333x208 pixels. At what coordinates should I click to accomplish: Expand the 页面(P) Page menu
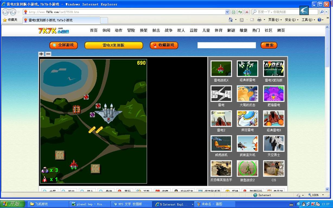(x=275, y=20)
